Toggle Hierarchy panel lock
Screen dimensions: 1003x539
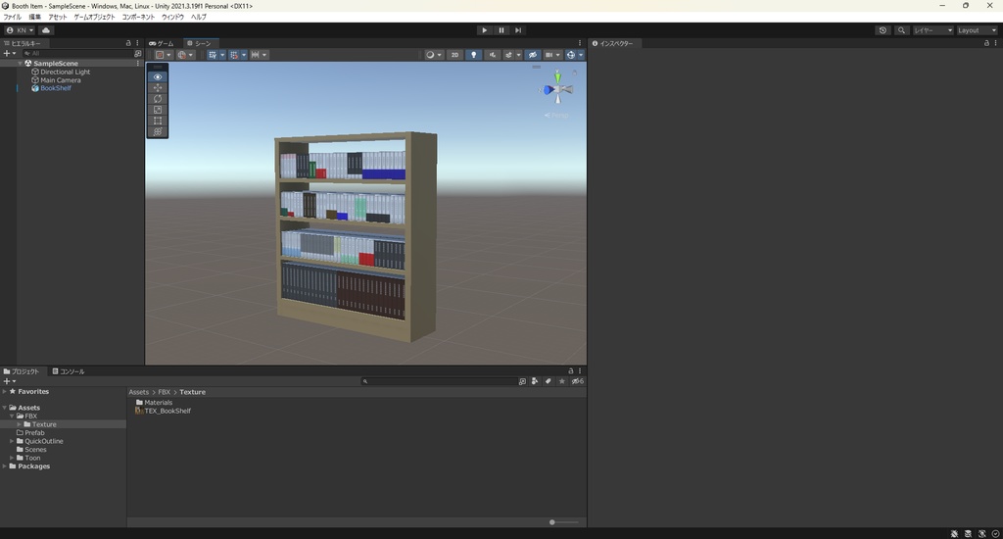(128, 43)
